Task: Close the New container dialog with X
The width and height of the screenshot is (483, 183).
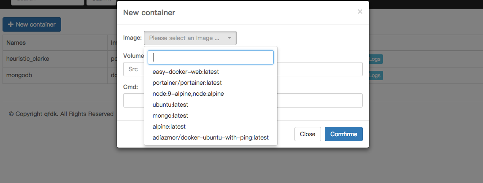Action: click(x=360, y=12)
